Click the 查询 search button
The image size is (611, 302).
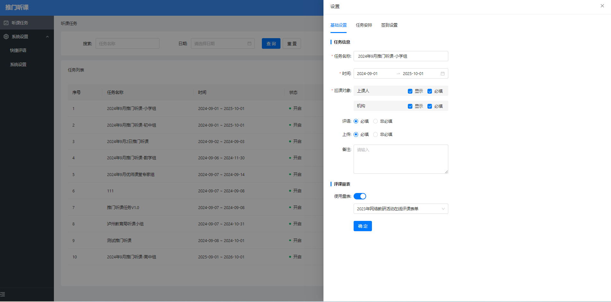click(271, 44)
